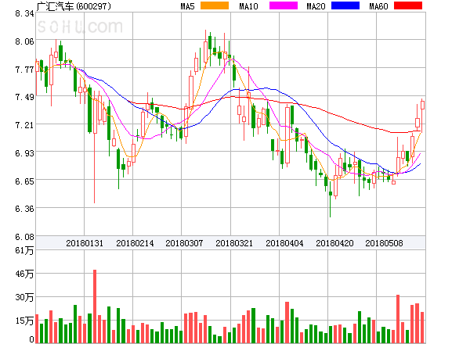
Task: Click the magenta MA10 legend swatch
Action: (x=284, y=5)
